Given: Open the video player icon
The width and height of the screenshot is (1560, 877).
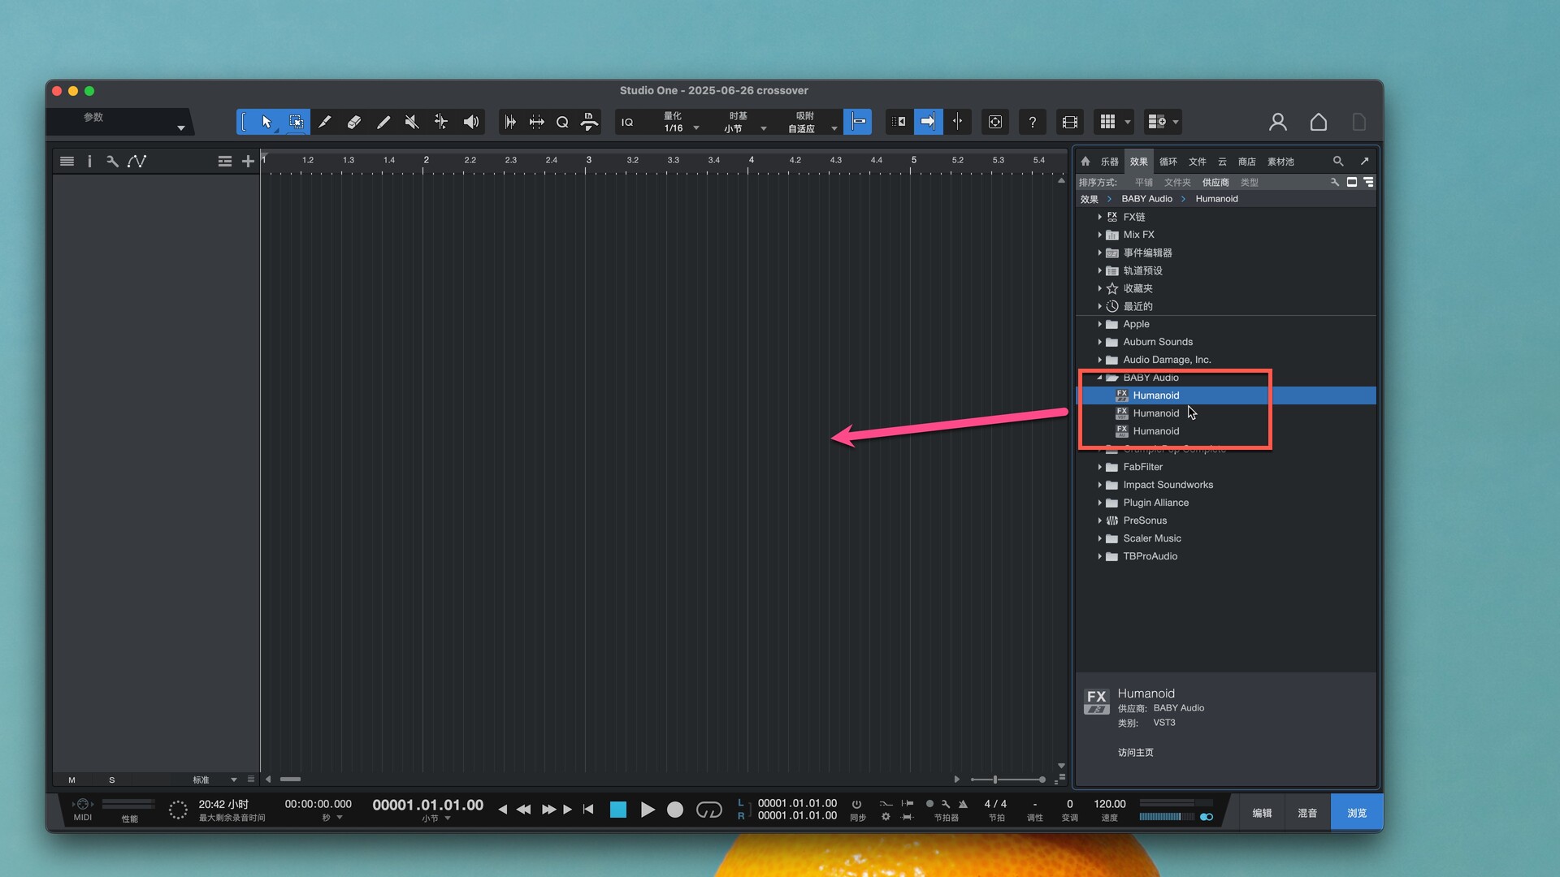Looking at the screenshot, I should tap(1070, 122).
